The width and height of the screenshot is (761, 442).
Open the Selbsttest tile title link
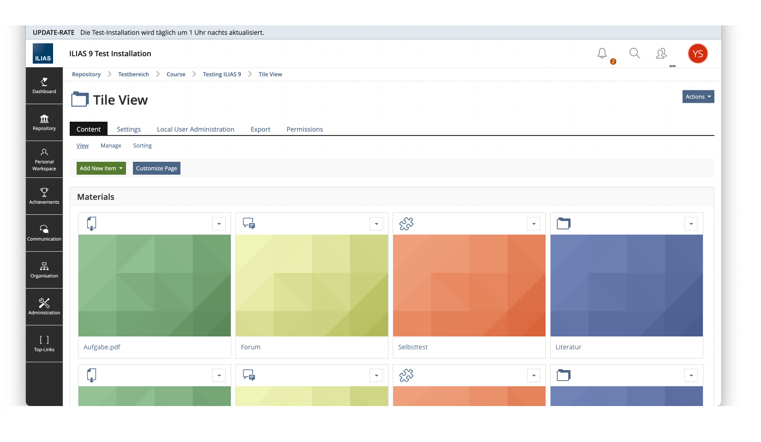pyautogui.click(x=413, y=347)
